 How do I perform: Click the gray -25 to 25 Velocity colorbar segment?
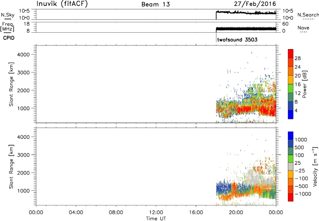tap(291, 166)
